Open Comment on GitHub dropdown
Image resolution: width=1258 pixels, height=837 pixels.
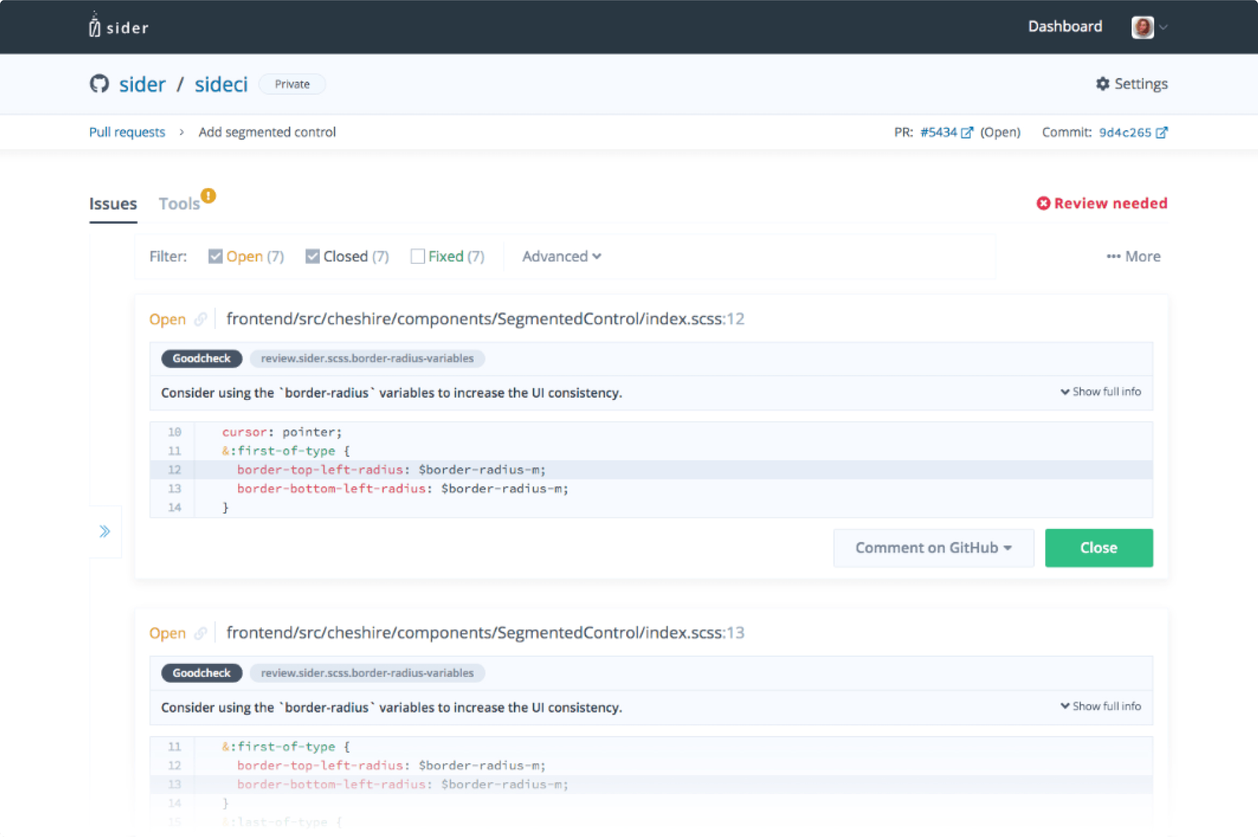pyautogui.click(x=933, y=548)
